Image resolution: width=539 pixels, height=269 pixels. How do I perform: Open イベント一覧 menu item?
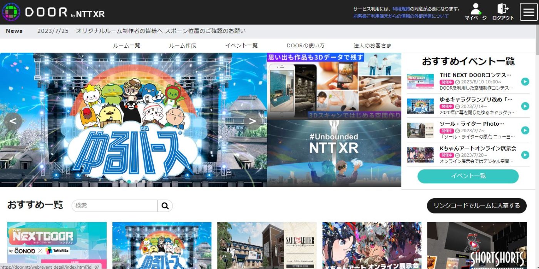tap(241, 45)
